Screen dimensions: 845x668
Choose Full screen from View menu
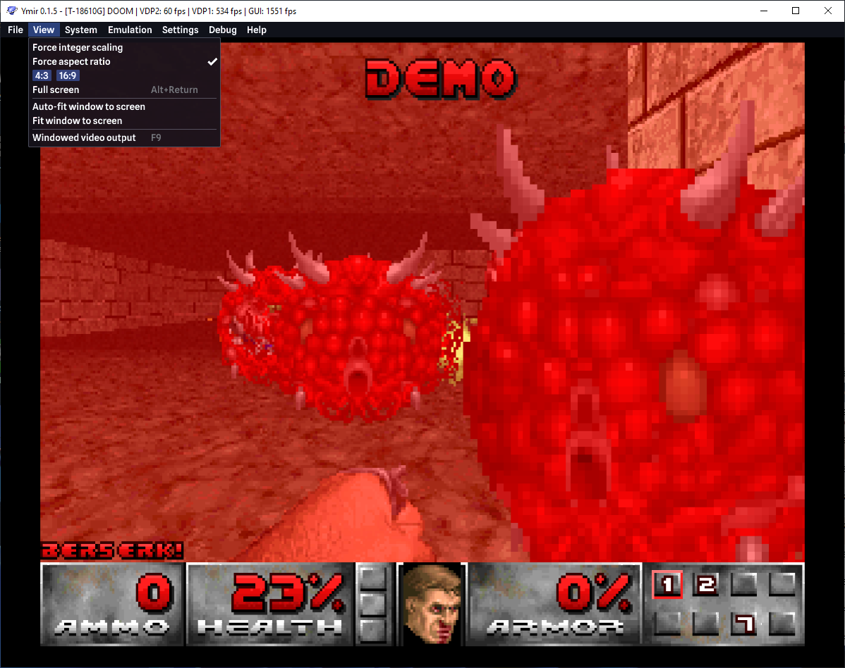click(x=124, y=90)
